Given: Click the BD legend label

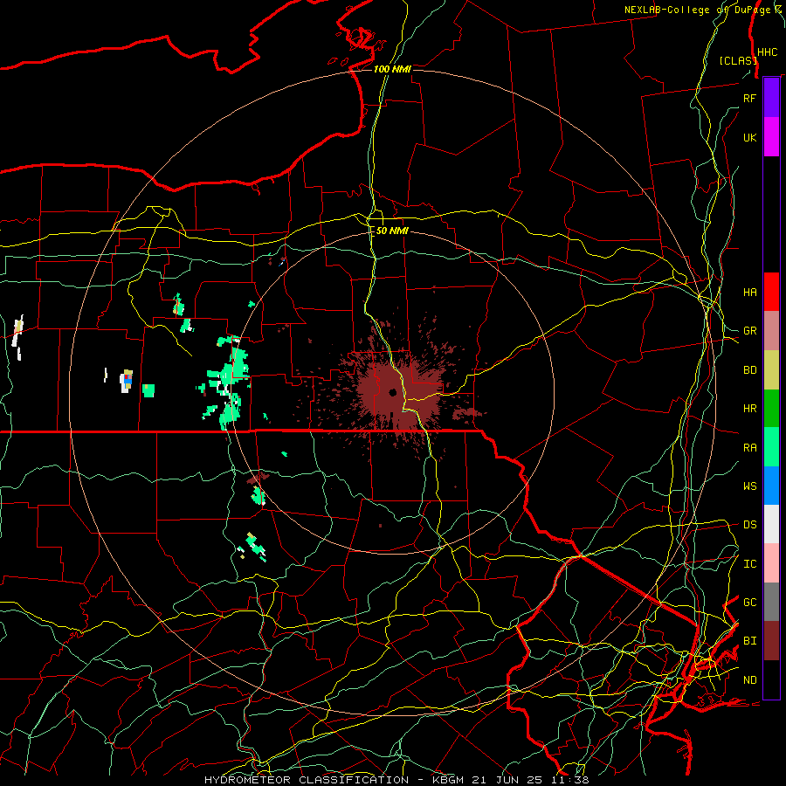Looking at the screenshot, I should coord(749,370).
